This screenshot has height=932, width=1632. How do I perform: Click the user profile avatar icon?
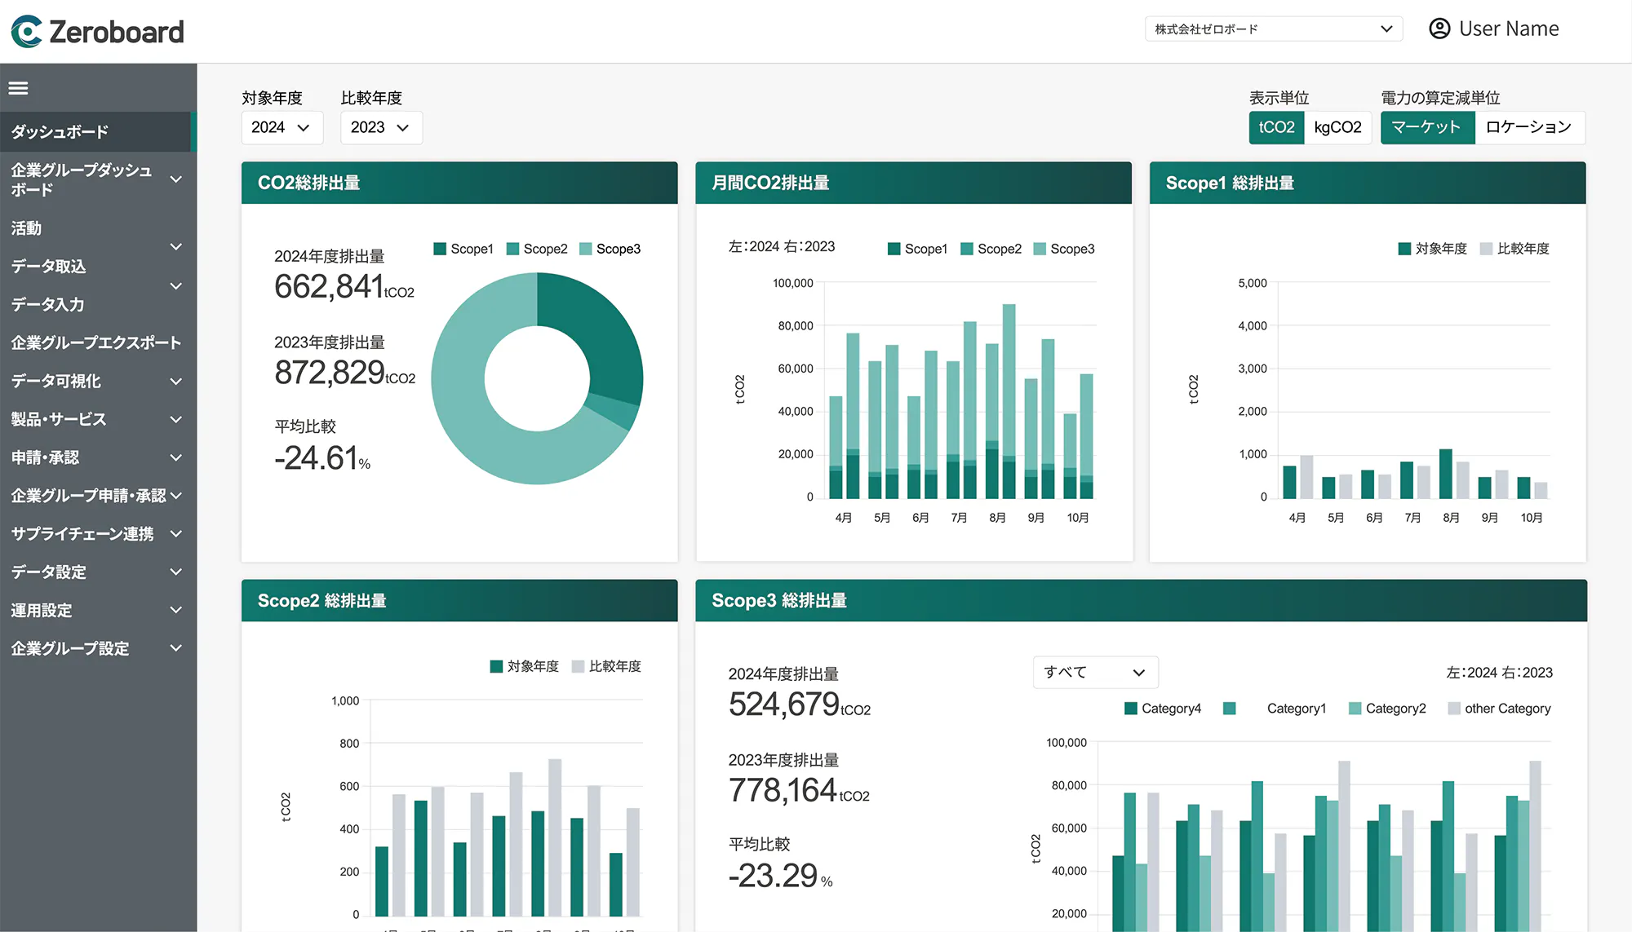(1439, 29)
